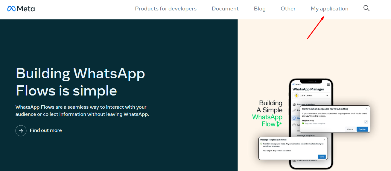Click the green WhatsApp Flow node icon
The height and width of the screenshot is (171, 391).
pyautogui.click(x=279, y=124)
